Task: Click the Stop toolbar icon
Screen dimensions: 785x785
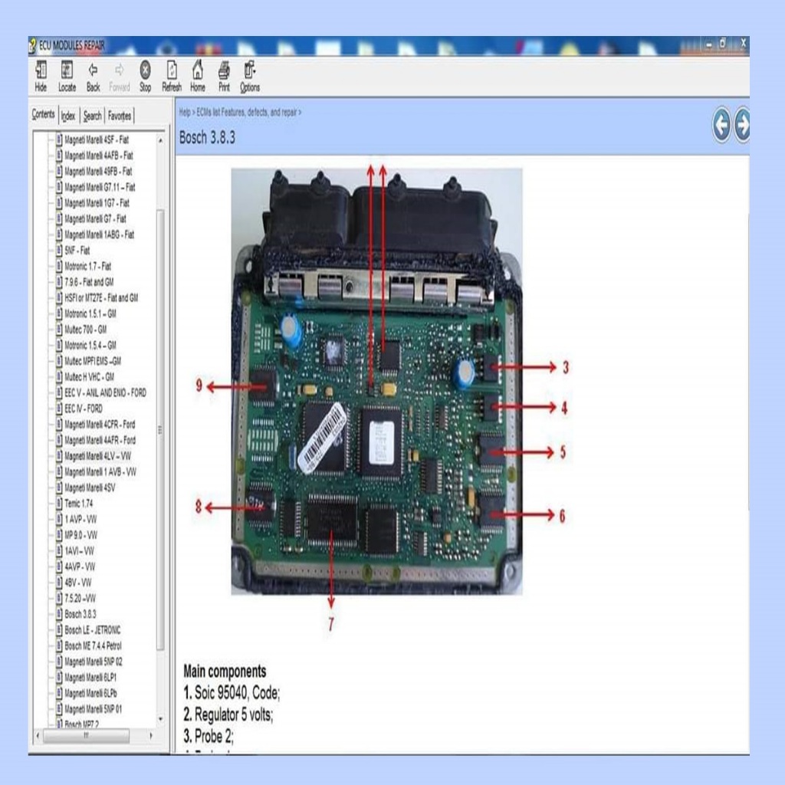Action: click(x=145, y=77)
